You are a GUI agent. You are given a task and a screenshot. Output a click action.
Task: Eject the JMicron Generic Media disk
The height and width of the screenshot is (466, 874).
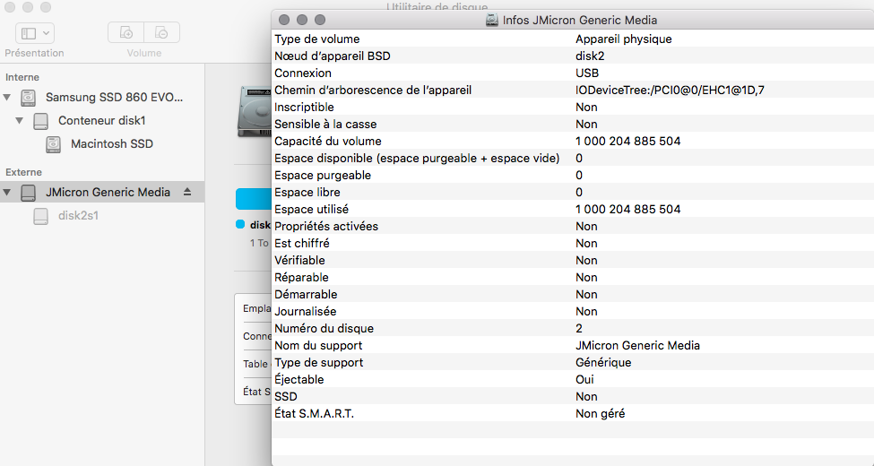[x=187, y=192]
